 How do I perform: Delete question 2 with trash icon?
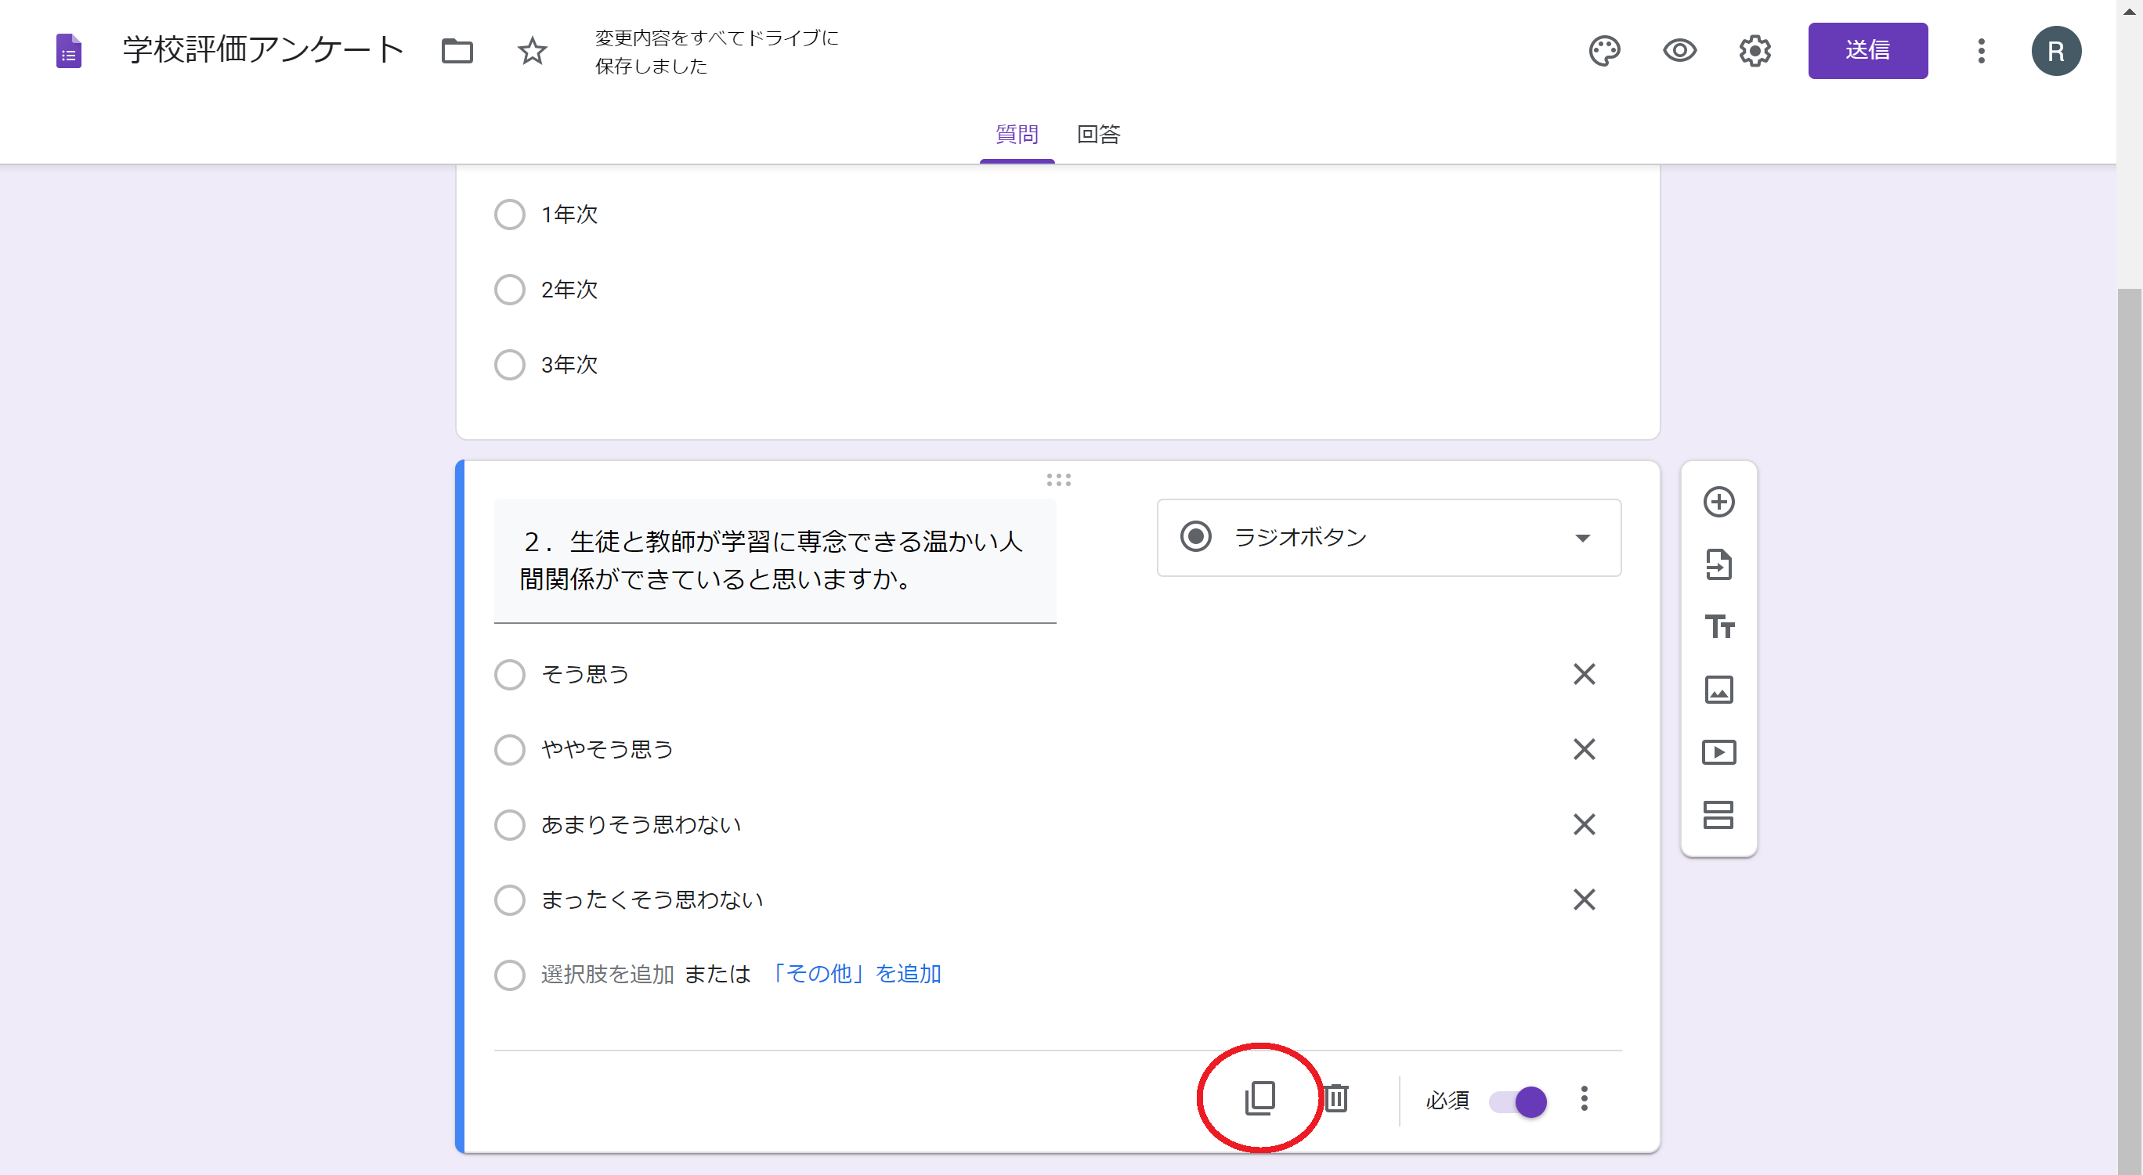pos(1336,1098)
